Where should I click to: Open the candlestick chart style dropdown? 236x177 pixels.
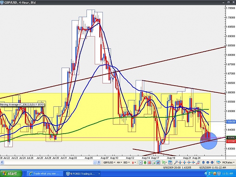pyautogui.click(x=134, y=162)
